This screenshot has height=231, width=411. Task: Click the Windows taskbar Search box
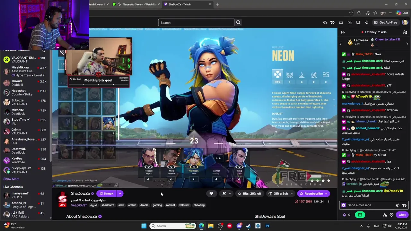coord(173,226)
